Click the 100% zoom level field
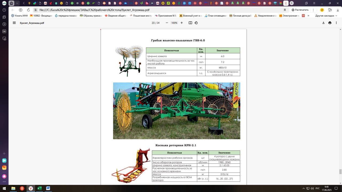This screenshot has width=342, height=192. (x=174, y=23)
